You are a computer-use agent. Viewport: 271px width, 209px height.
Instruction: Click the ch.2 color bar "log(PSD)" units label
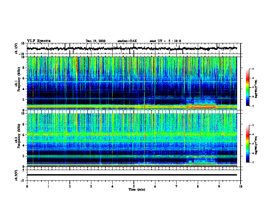coord(256,145)
